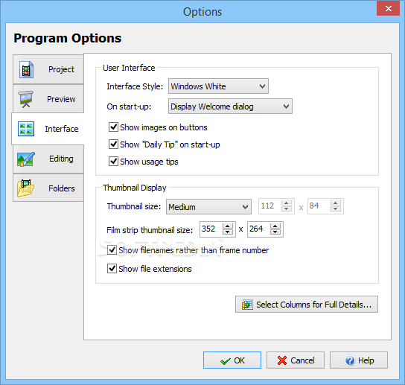The image size is (405, 385).
Task: Click the Interface Style: label
Action: coord(135,86)
